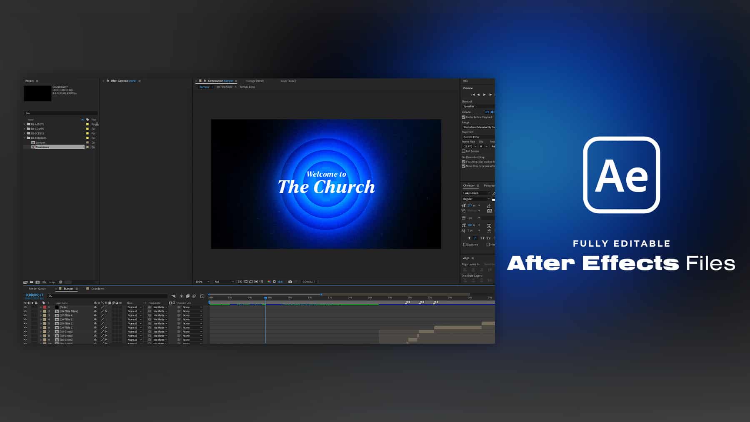Click the vertical scale icon in Character panel
This screenshot has height=422, width=750.
464,225
